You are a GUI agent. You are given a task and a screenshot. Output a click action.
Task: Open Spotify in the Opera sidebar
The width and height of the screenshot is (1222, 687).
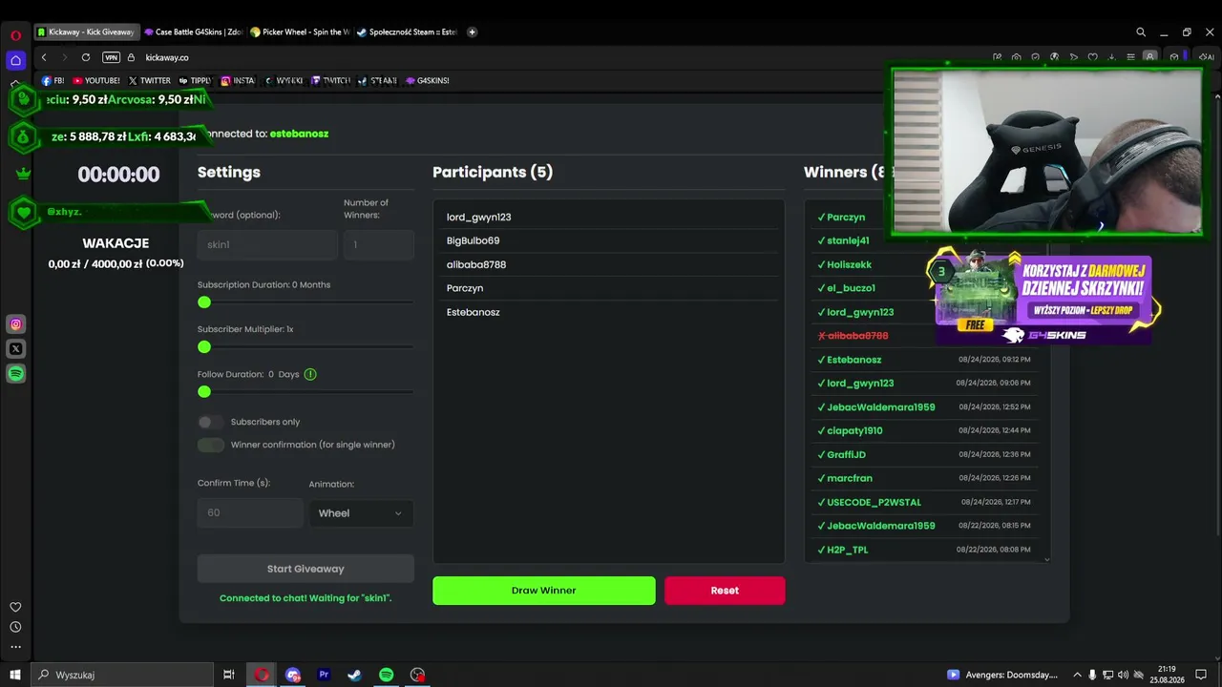15,374
